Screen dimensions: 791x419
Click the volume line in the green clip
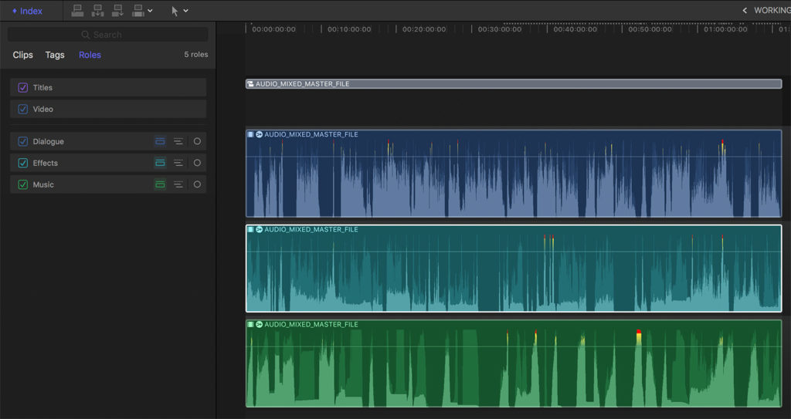pos(514,347)
